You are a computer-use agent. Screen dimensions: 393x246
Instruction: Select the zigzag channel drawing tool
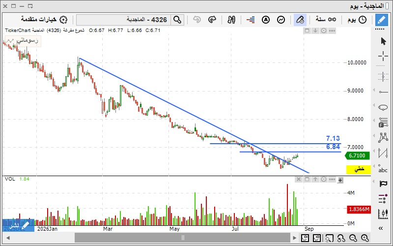(x=383, y=153)
